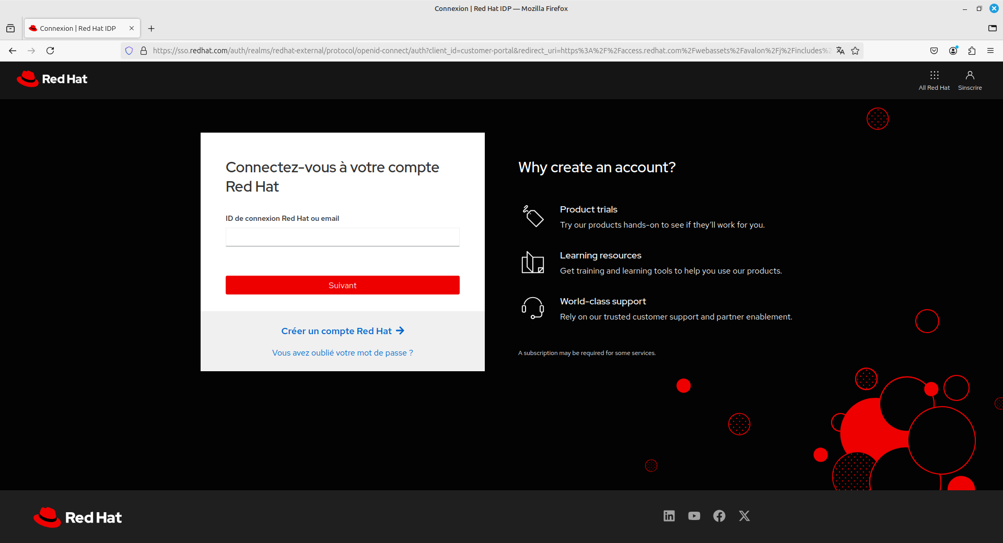This screenshot has height=543, width=1003.
Task: Restore the Firefox window size
Action: (979, 9)
